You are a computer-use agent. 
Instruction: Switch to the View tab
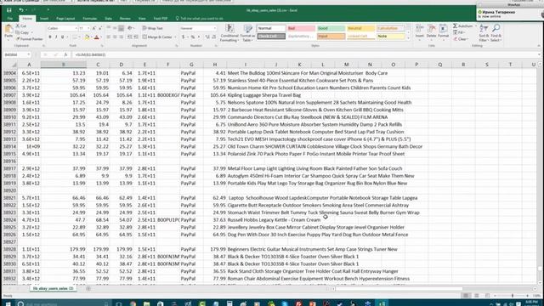coord(142,19)
